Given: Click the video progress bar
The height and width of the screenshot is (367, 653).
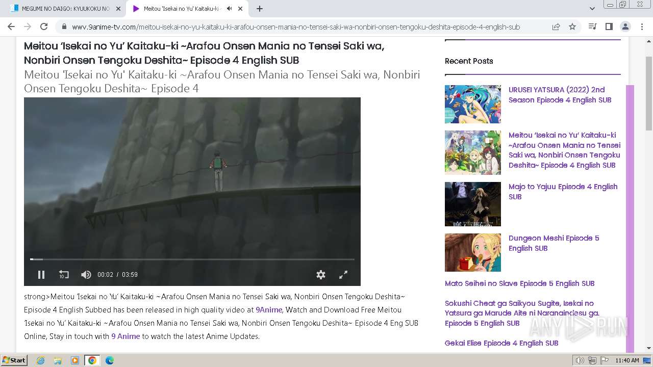Looking at the screenshot, I should coord(192,259).
